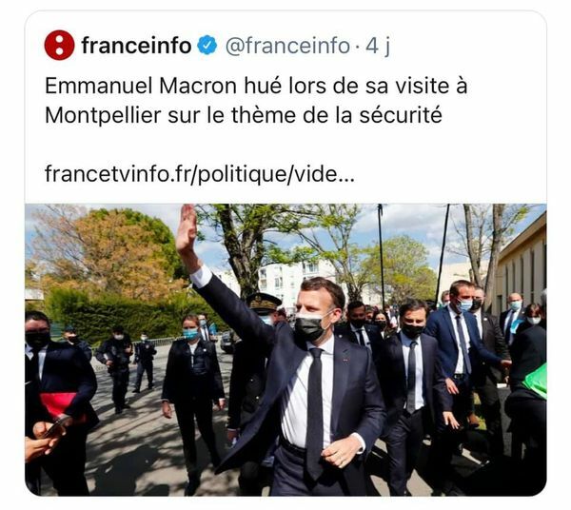The height and width of the screenshot is (510, 571).
Task: Open the tweet via the "4 j" timestamp
Action: click(x=378, y=46)
